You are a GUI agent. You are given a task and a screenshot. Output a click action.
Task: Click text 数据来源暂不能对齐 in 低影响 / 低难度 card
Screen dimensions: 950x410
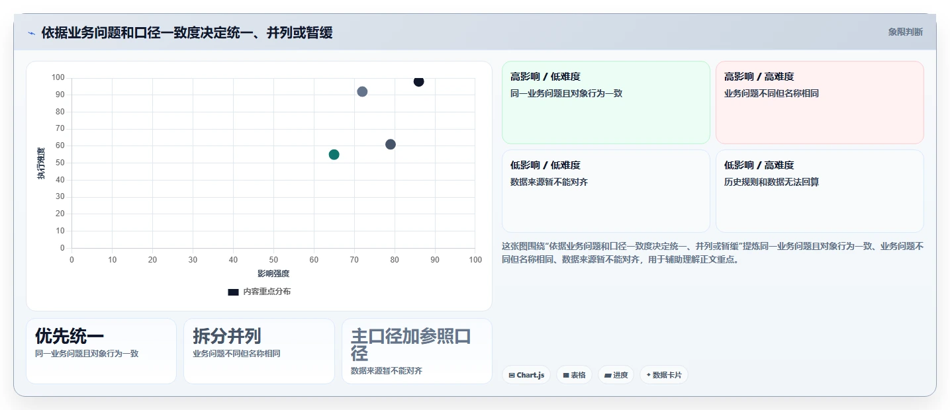point(549,182)
